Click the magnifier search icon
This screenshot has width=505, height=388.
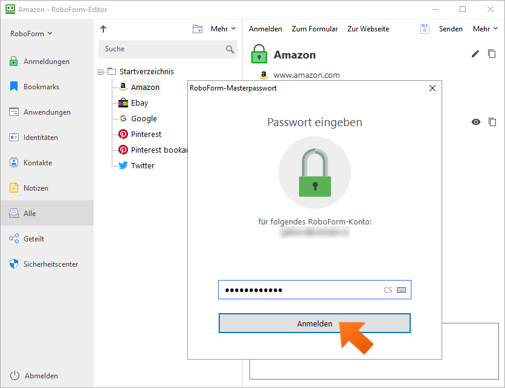point(230,49)
